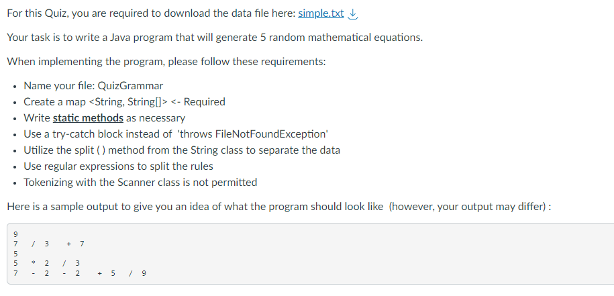Click the word "Required" after the arrow
614x296 pixels.
204,102
